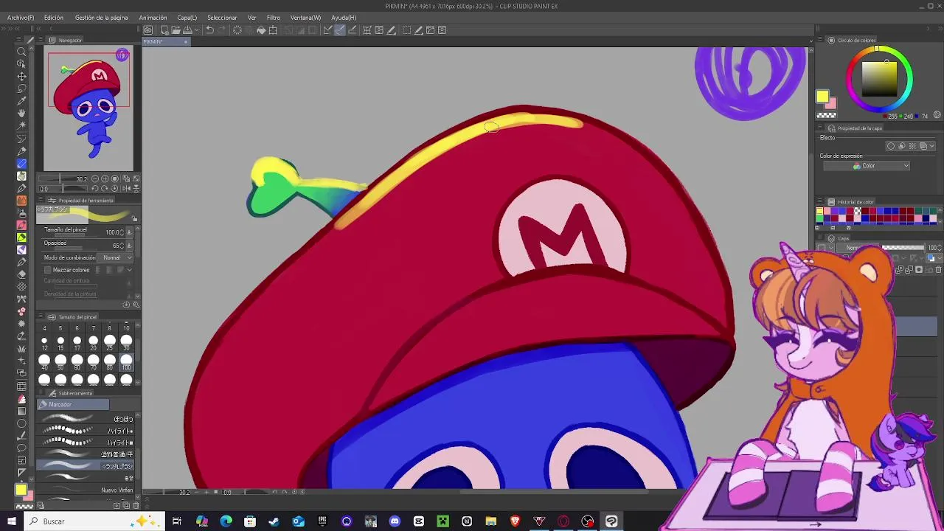This screenshot has width=944, height=531.
Task: Open Discord from the Windows taskbar
Action: click(x=395, y=521)
